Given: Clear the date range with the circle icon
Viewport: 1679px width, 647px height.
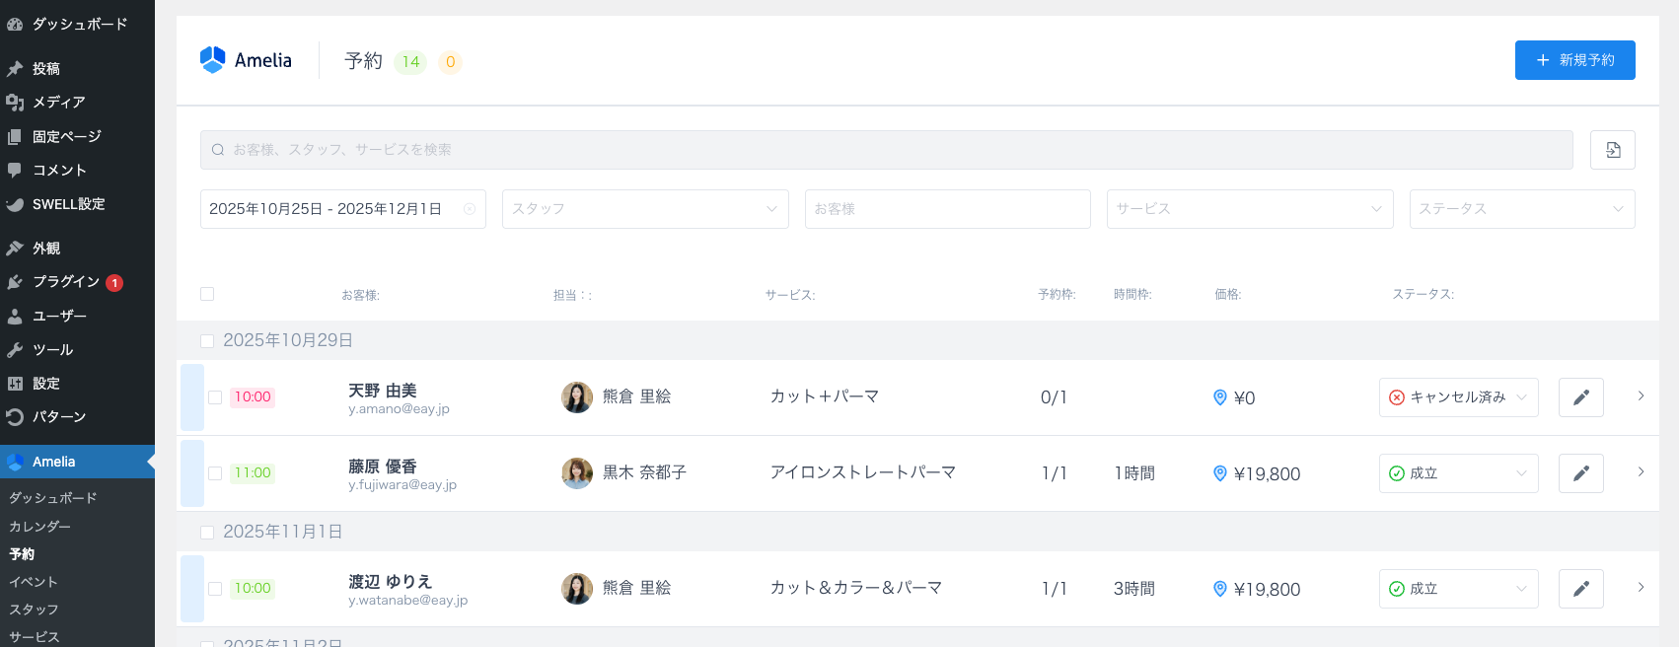Looking at the screenshot, I should click(x=470, y=209).
